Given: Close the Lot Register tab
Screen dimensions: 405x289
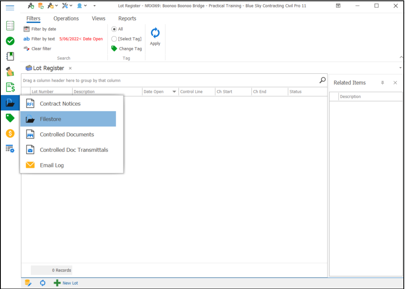Looking at the screenshot, I should [70, 68].
